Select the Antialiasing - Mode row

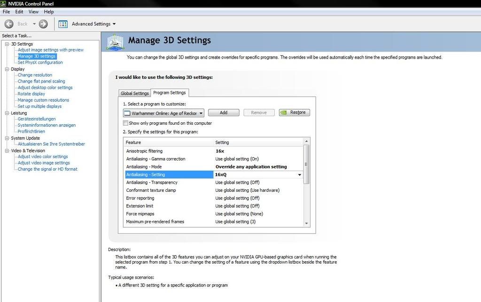coord(214,167)
